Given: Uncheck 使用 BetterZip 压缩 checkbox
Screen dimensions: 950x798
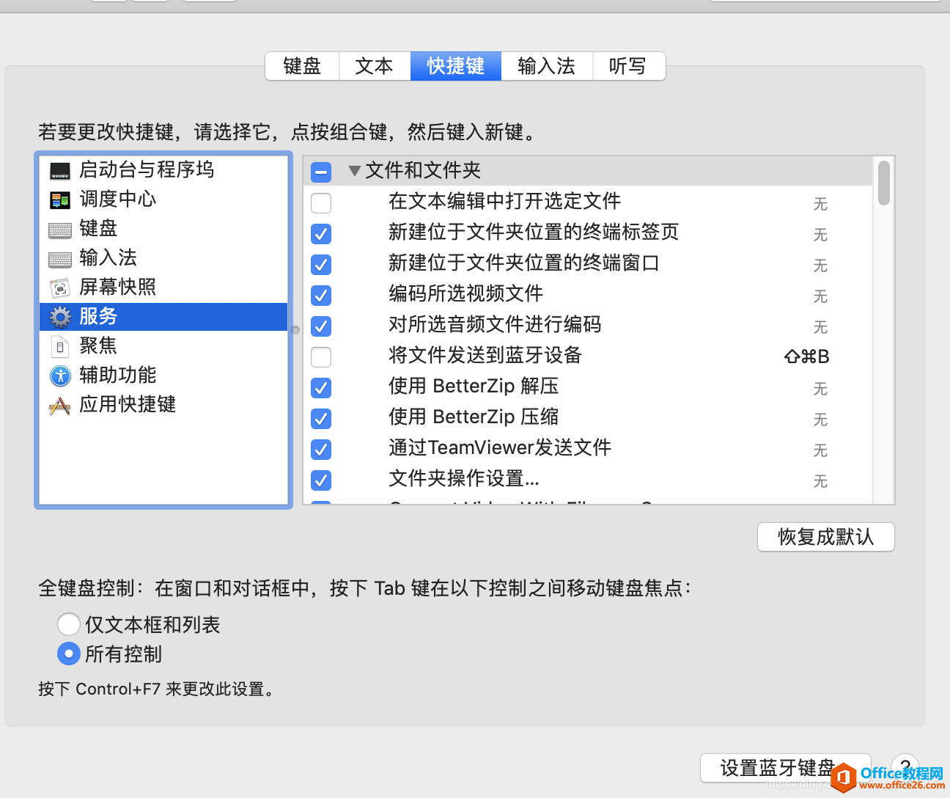Looking at the screenshot, I should click(x=321, y=419).
